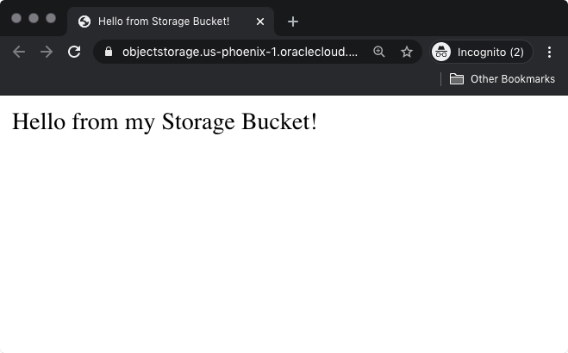Click the Hello from my Storage Bucket text
This screenshot has height=353, width=568.
click(x=165, y=121)
